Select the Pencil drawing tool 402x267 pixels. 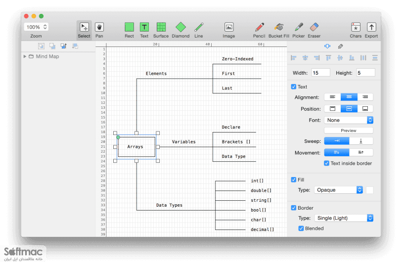259,30
